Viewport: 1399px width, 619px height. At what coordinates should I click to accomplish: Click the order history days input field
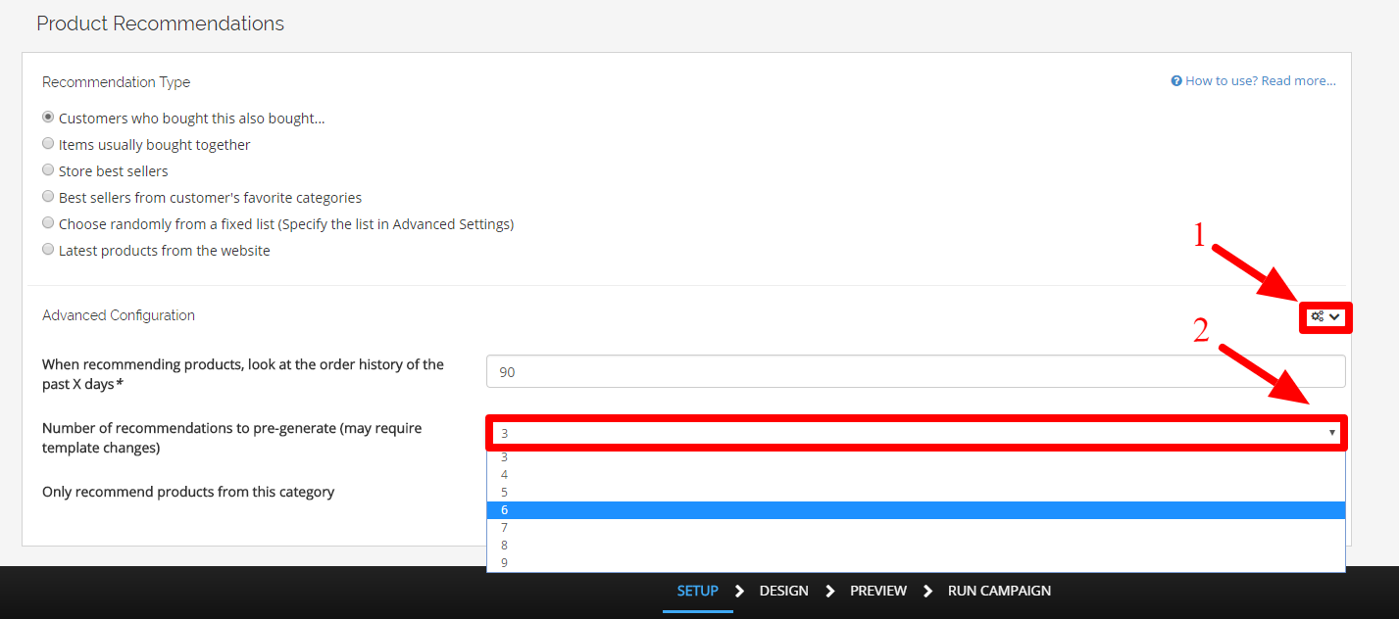click(916, 371)
